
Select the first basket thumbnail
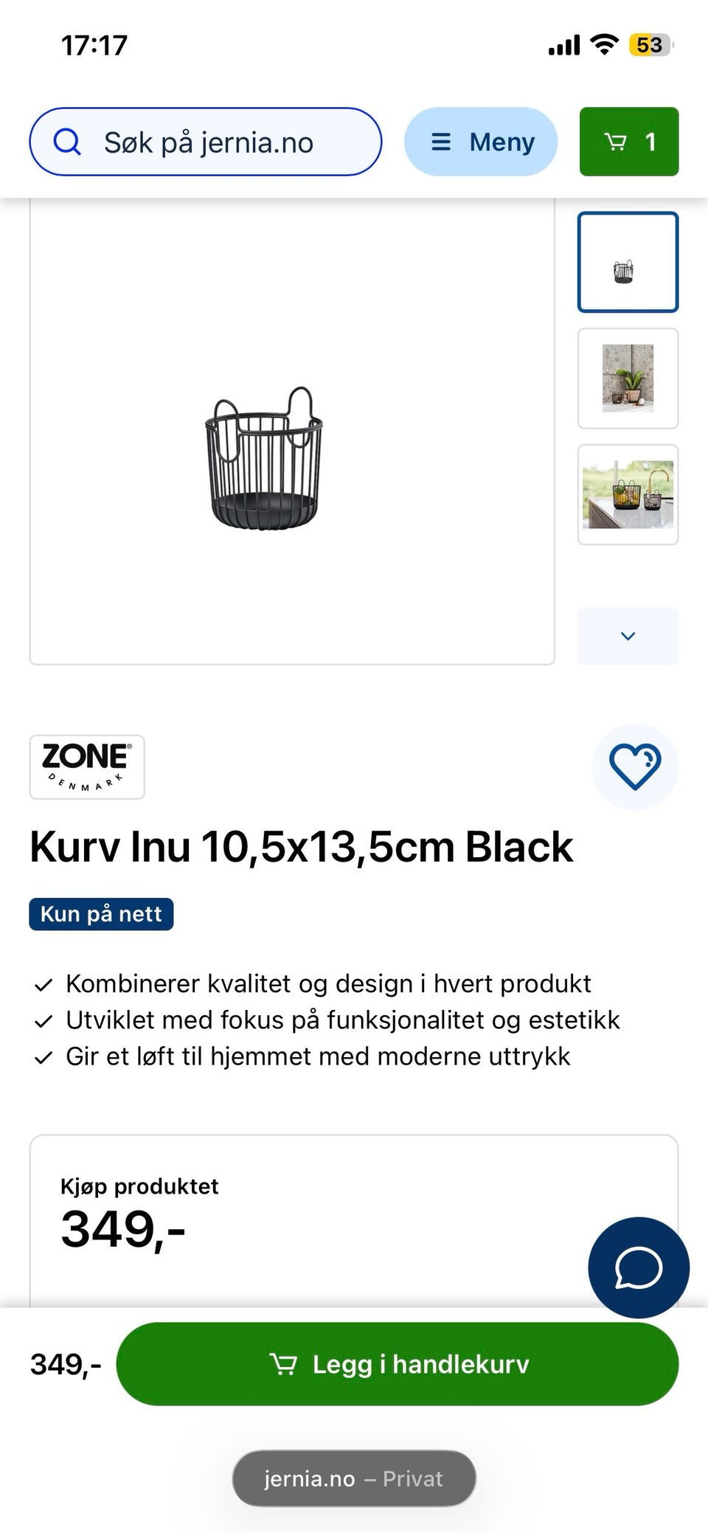tap(628, 262)
